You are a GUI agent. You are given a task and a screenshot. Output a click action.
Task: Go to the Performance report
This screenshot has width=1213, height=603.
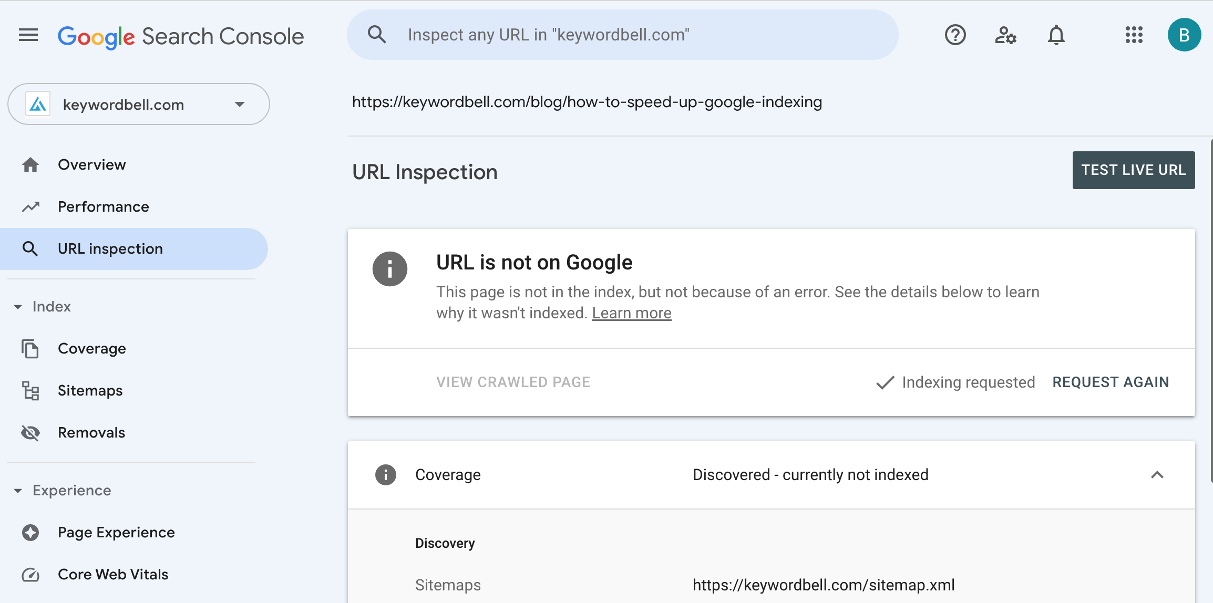(x=103, y=207)
